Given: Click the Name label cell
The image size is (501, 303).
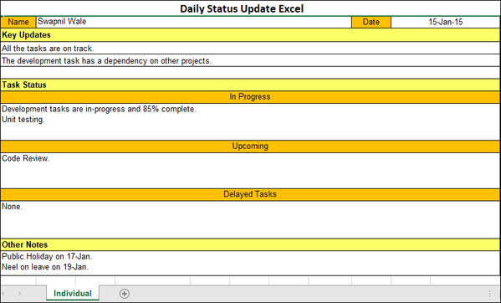Looking at the screenshot, I should (x=18, y=22).
